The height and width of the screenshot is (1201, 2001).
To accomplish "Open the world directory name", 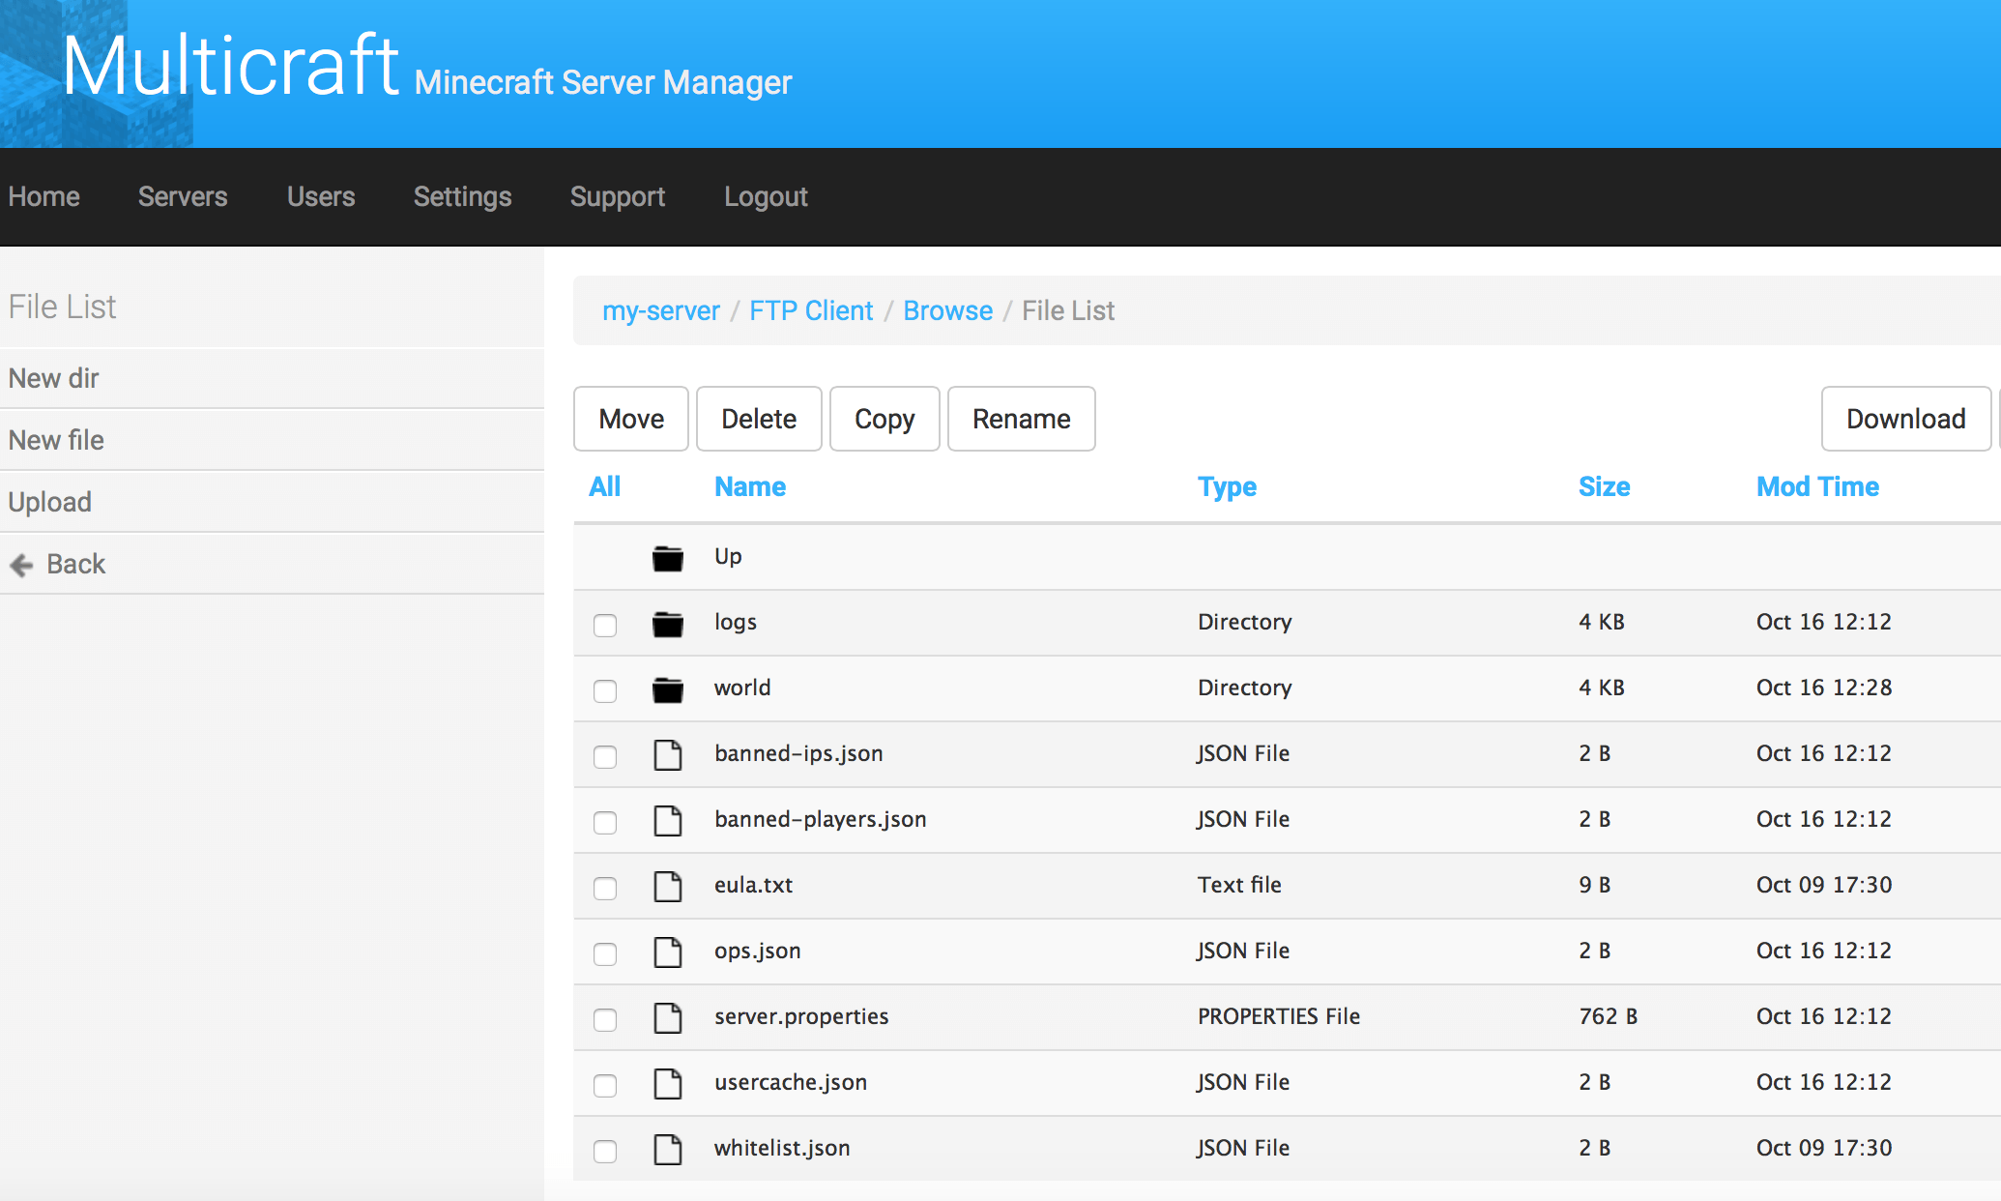I will (x=742, y=688).
